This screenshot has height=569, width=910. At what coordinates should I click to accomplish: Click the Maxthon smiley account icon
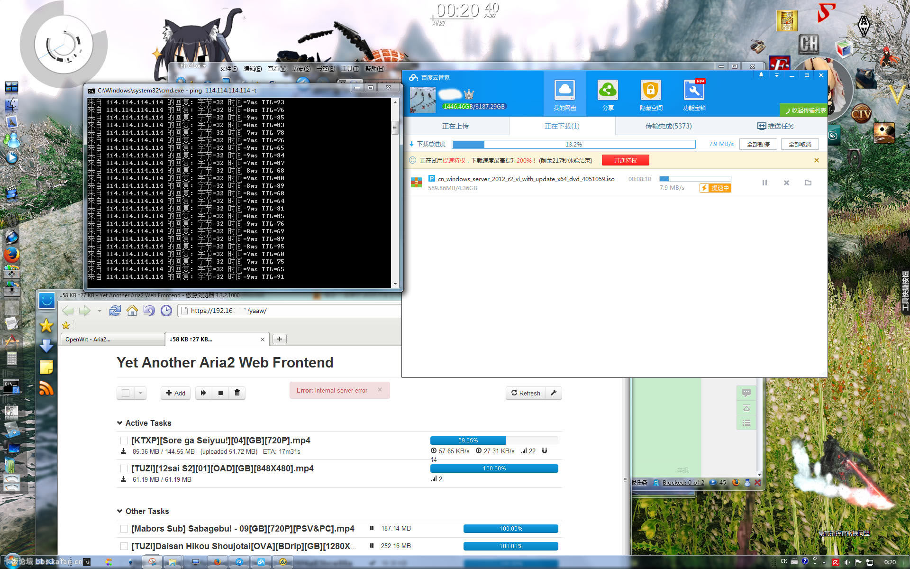coord(46,301)
